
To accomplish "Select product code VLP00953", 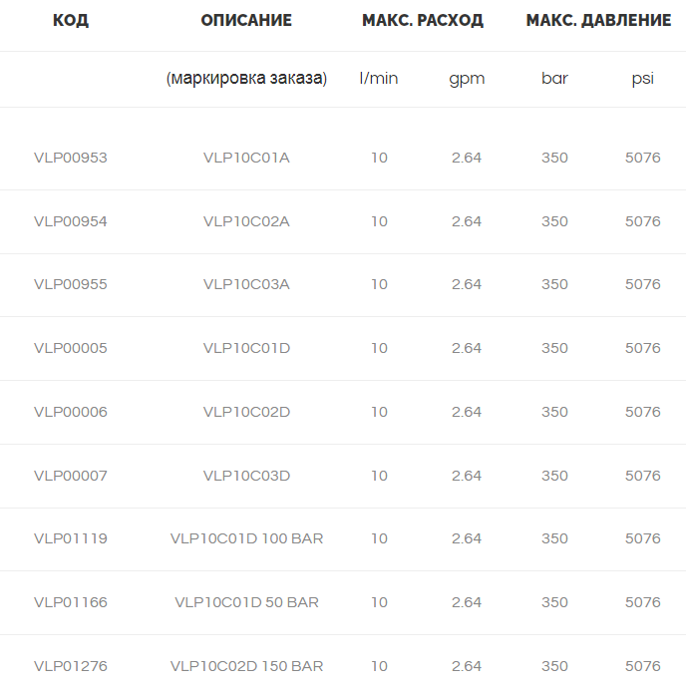I will coord(71,158).
